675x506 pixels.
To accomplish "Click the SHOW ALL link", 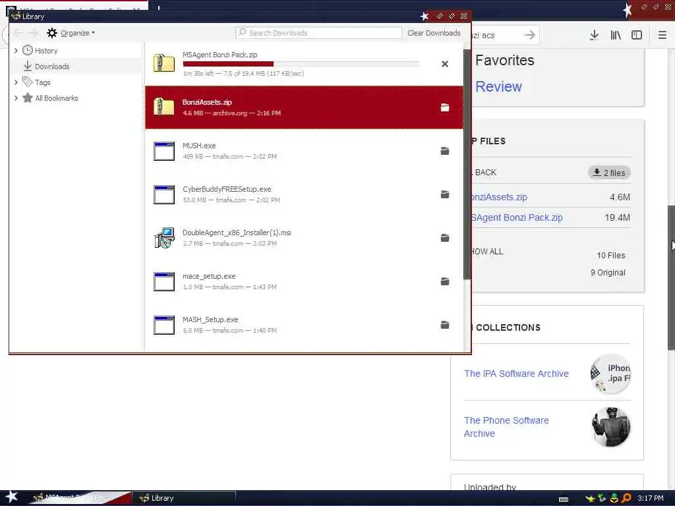I will [487, 252].
